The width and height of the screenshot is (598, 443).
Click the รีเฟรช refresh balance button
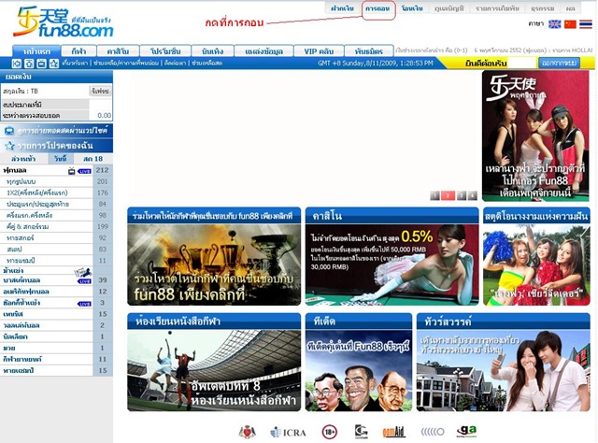pyautogui.click(x=100, y=92)
